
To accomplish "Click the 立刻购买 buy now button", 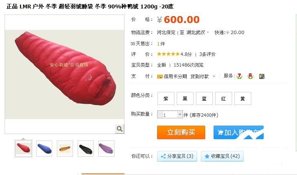I will pos(181,132).
